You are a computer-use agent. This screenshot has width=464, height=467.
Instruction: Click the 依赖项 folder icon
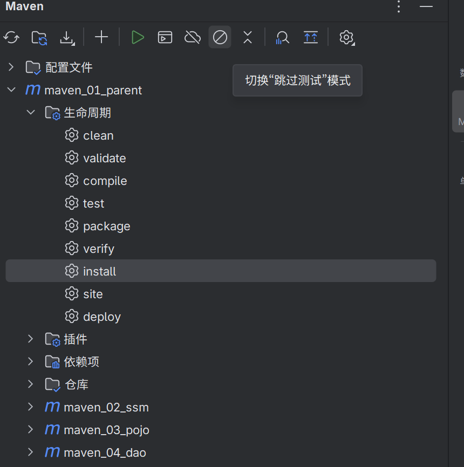pyautogui.click(x=52, y=362)
